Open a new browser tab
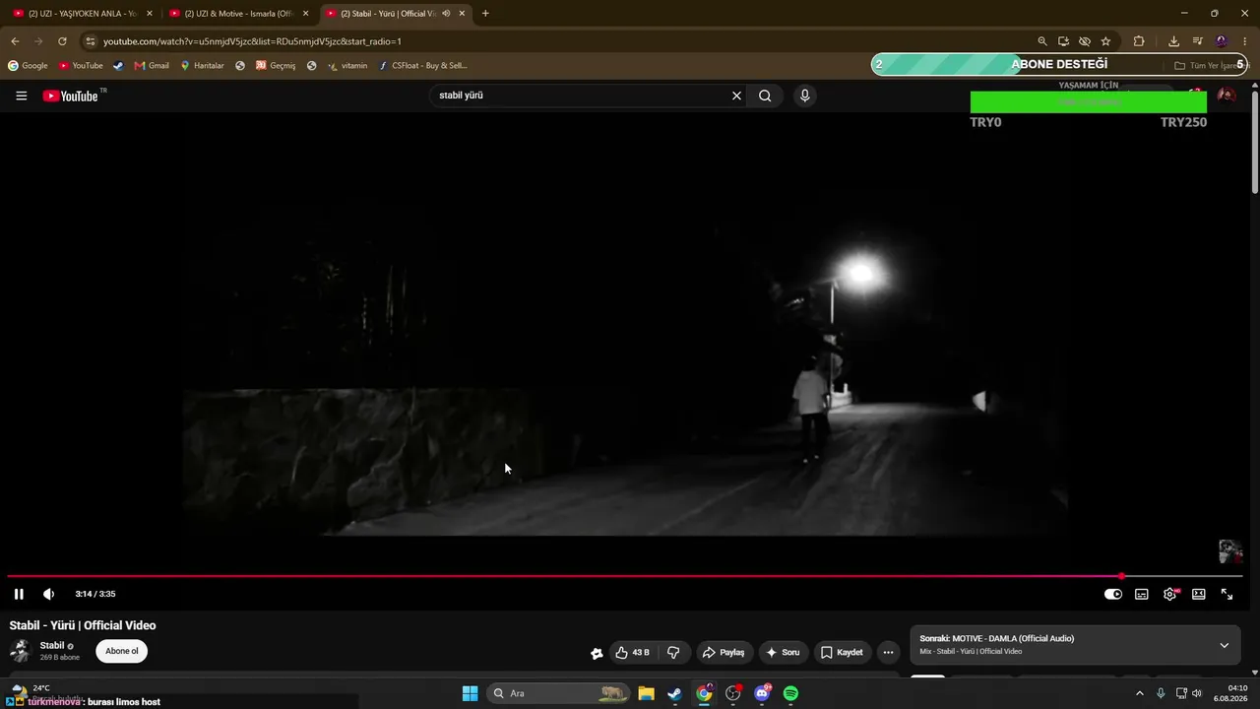Screen dimensions: 1260x709 tap(485, 14)
